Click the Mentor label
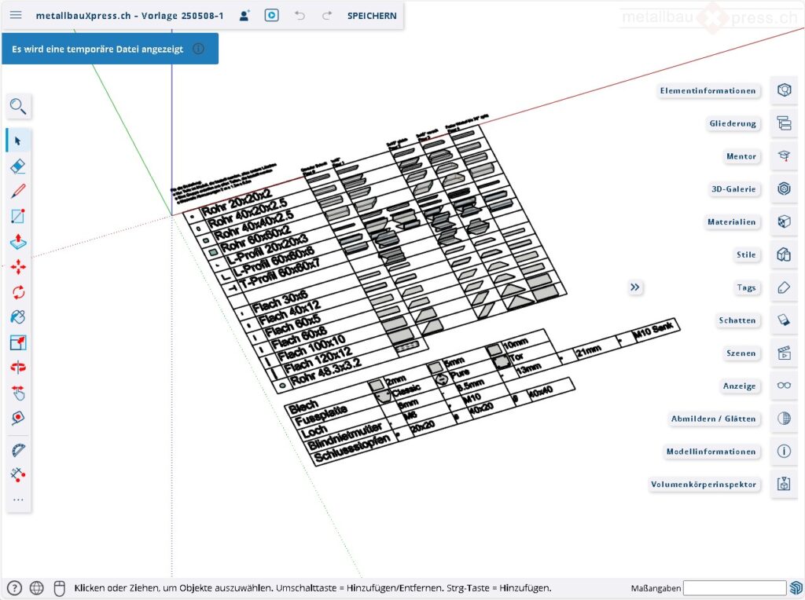The width and height of the screenshot is (805, 600). (741, 156)
